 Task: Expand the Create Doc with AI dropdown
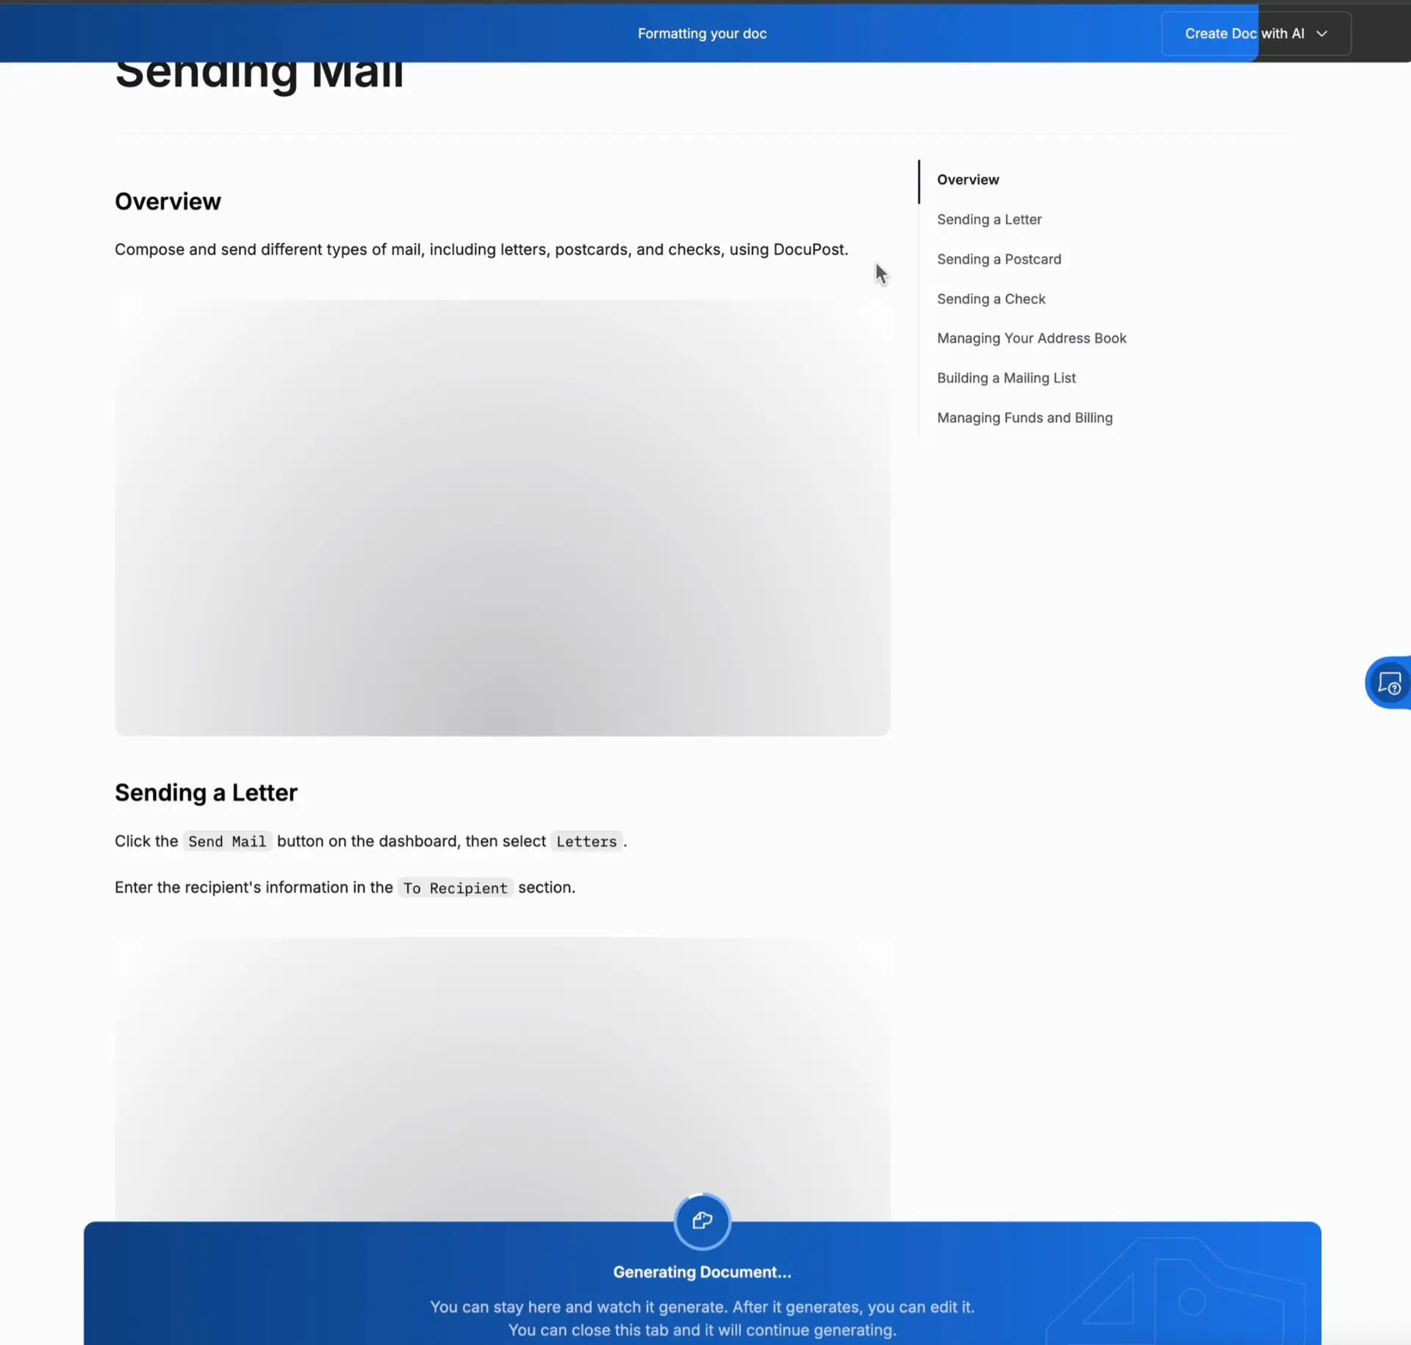[x=1321, y=33]
